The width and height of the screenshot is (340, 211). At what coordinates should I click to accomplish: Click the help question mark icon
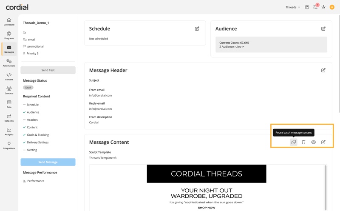coord(307,7)
